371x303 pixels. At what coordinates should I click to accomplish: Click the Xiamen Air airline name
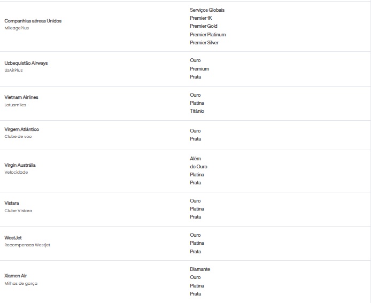[16, 276]
